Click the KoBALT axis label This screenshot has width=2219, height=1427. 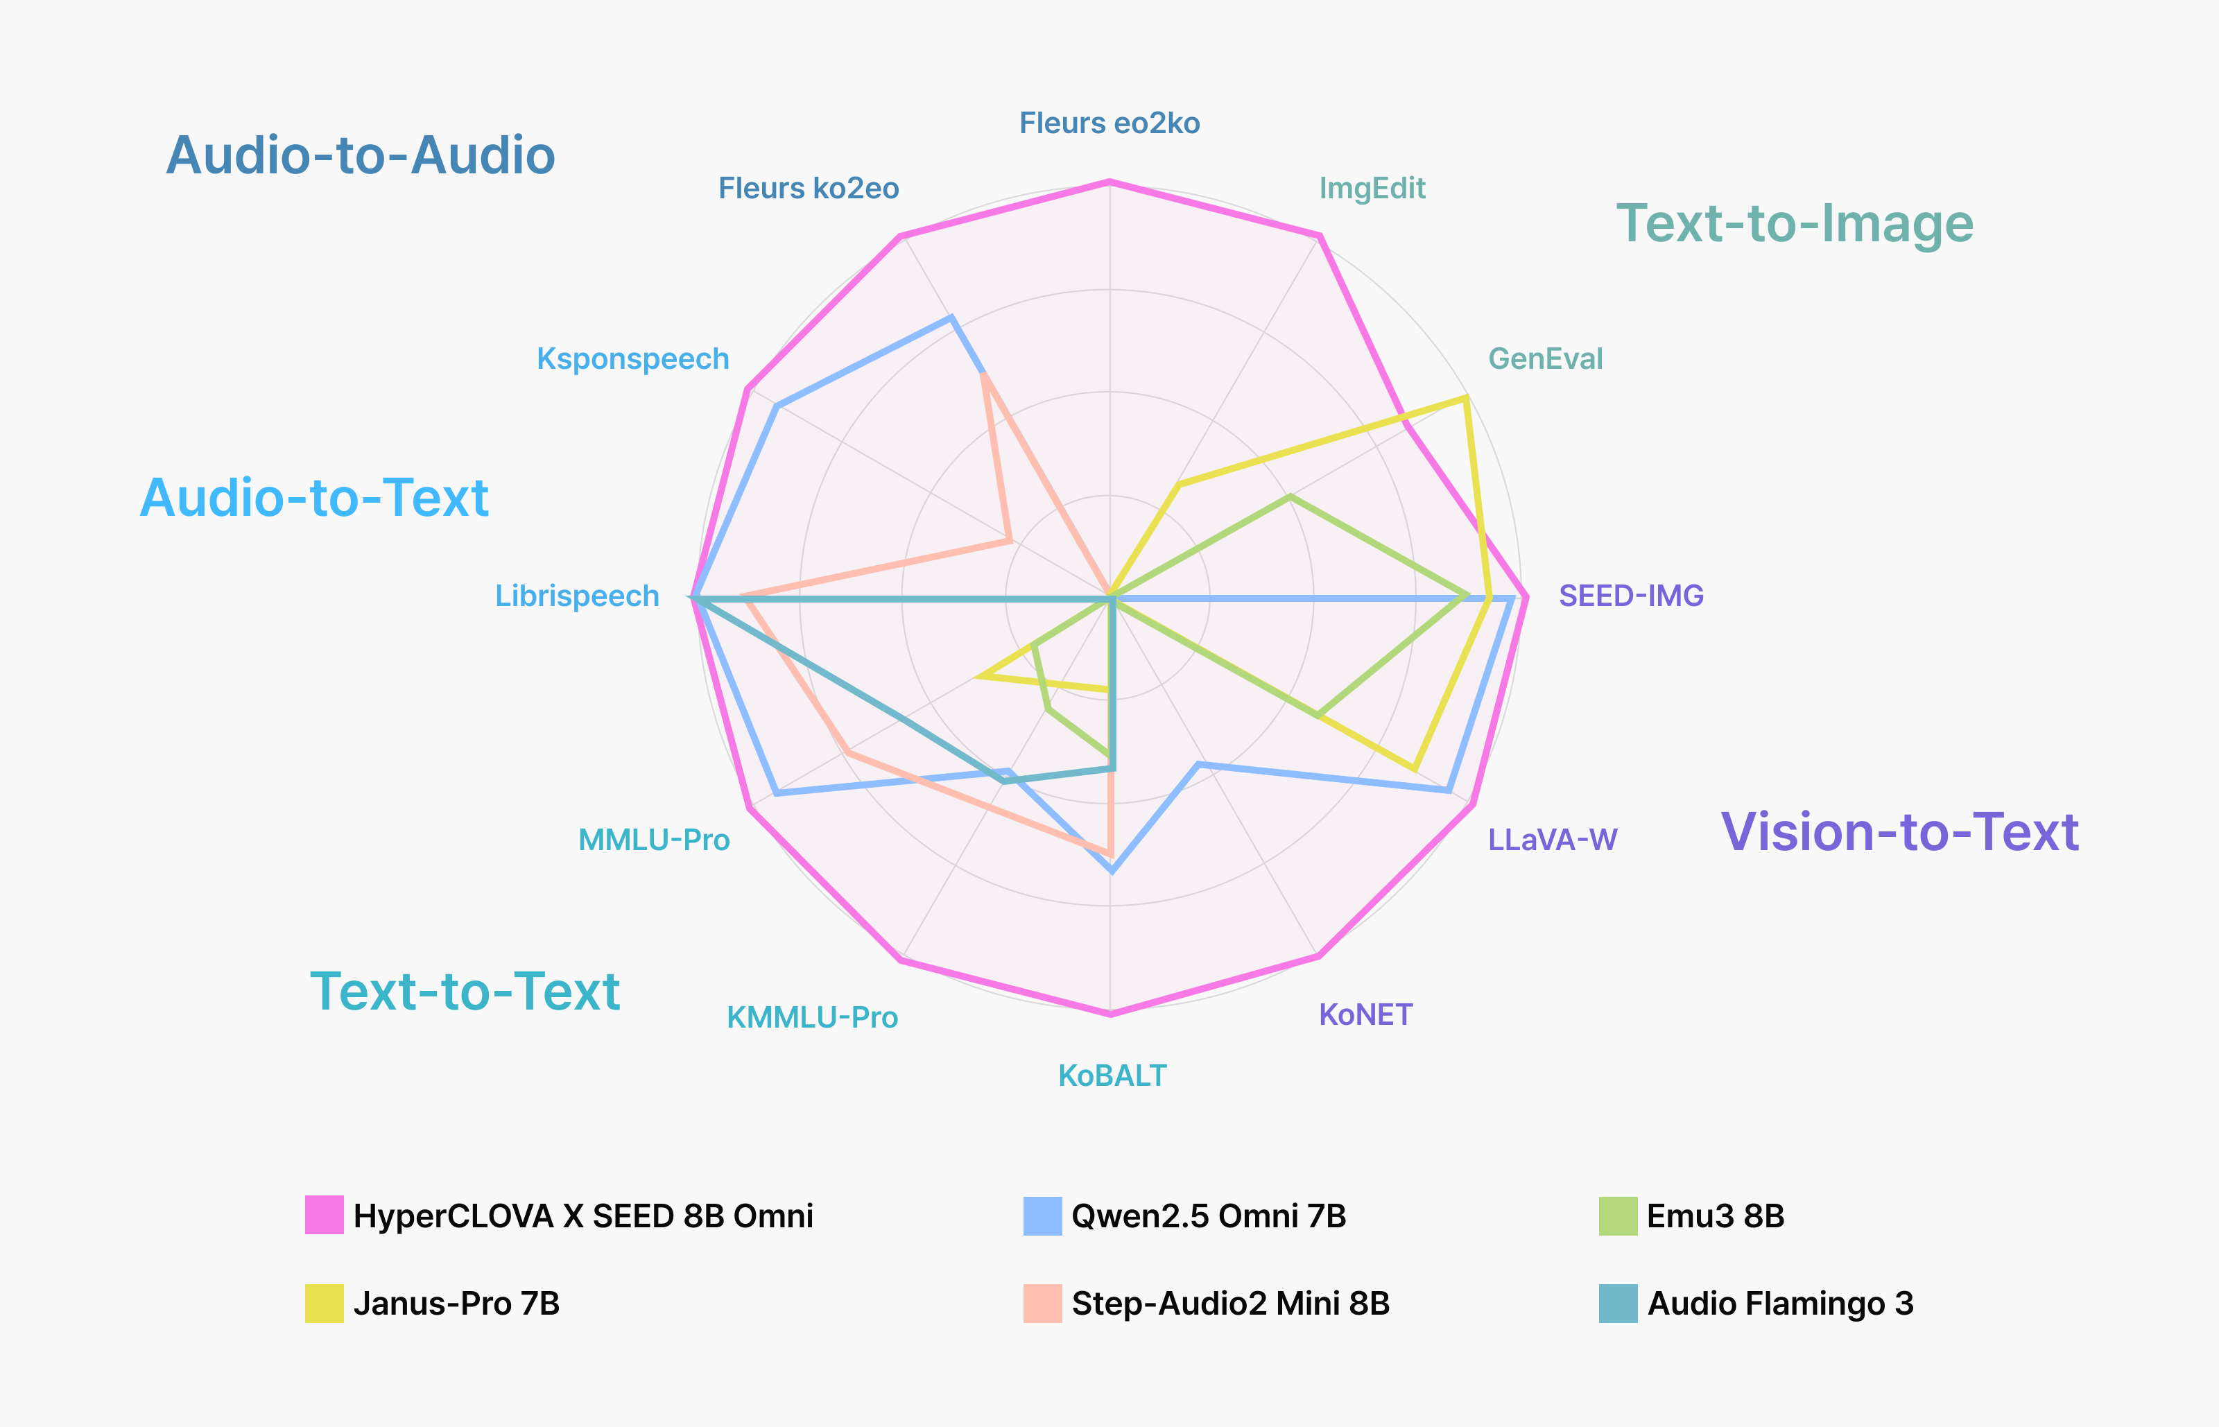click(x=1112, y=1075)
